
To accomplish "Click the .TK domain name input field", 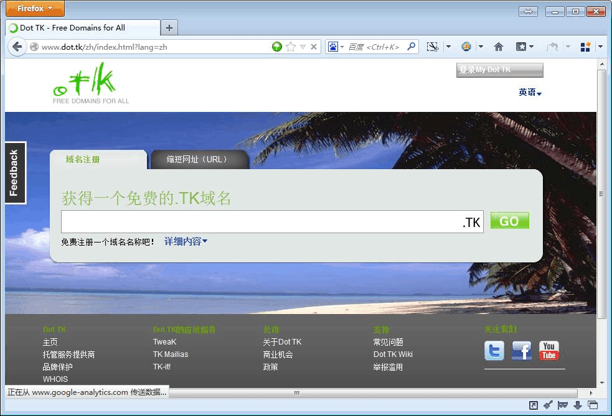I will pyautogui.click(x=261, y=222).
